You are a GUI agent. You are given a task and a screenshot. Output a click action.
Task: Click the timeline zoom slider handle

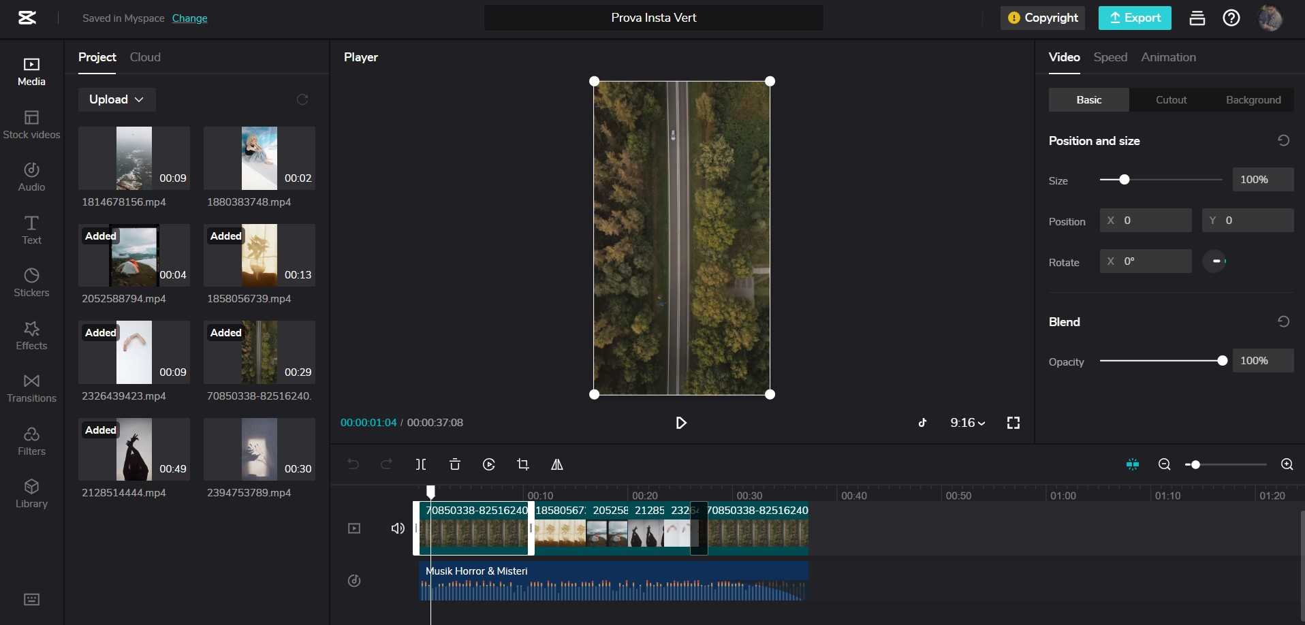pyautogui.click(x=1195, y=464)
